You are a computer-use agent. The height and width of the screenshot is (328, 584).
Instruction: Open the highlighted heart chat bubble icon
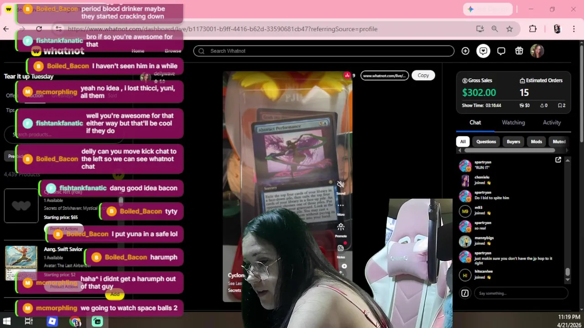tap(483, 51)
